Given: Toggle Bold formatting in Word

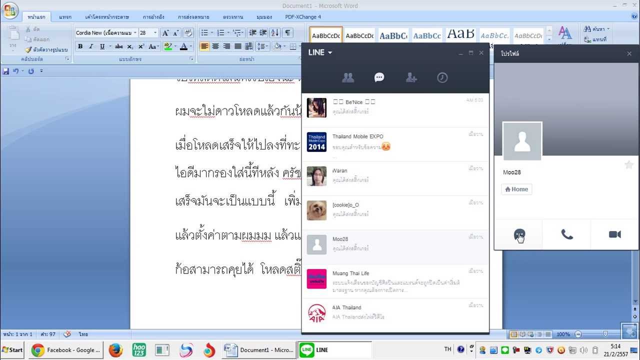Looking at the screenshot, I should [80, 46].
